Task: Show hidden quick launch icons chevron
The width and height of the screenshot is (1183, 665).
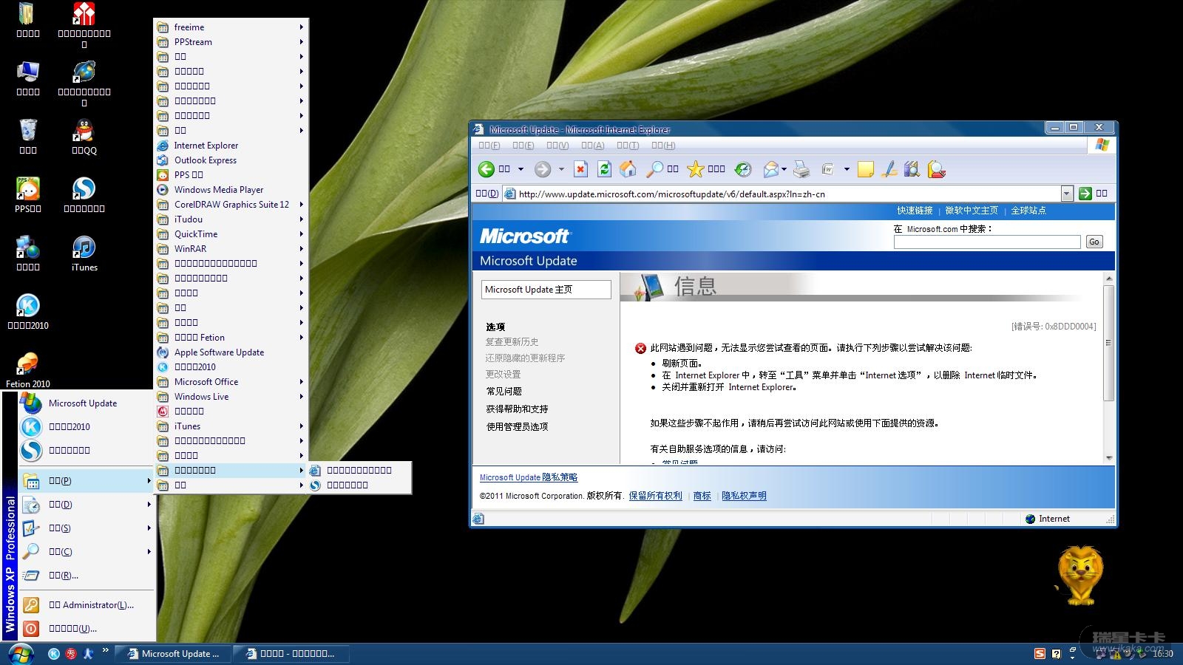Action: 106,651
